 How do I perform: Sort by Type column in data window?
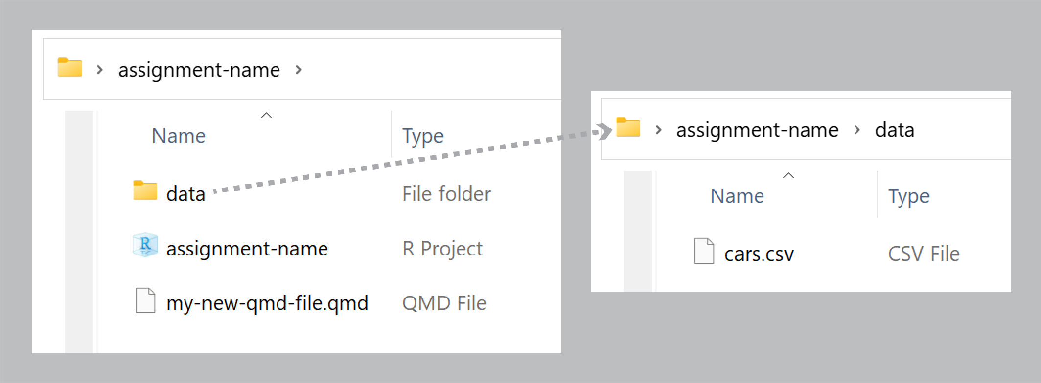tap(909, 196)
